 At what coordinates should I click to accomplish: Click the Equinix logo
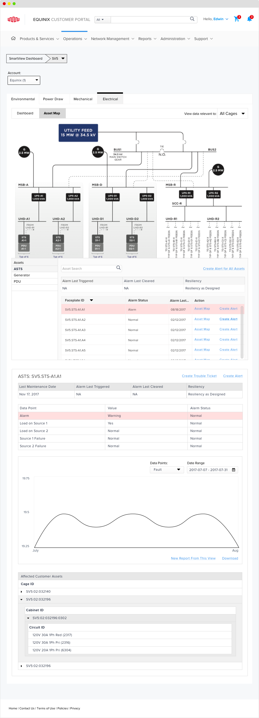(x=13, y=19)
